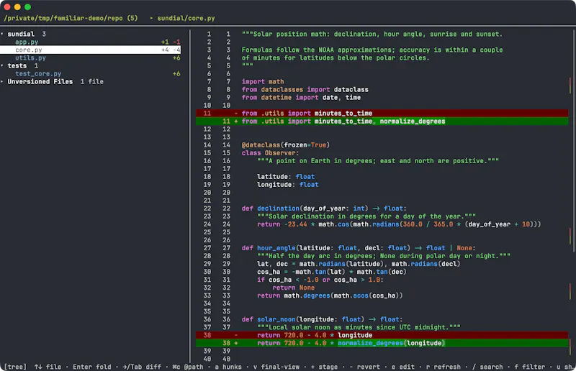Image resolution: width=576 pixels, height=371 pixels.
Task: Click '+ stage' in the status bar
Action: [324, 367]
